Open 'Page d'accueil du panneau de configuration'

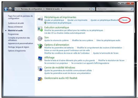(20, 17)
